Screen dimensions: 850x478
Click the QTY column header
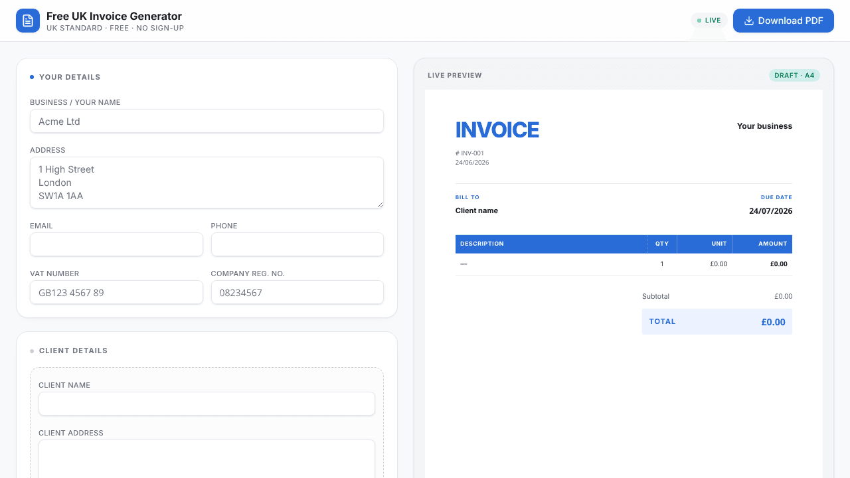coord(662,244)
